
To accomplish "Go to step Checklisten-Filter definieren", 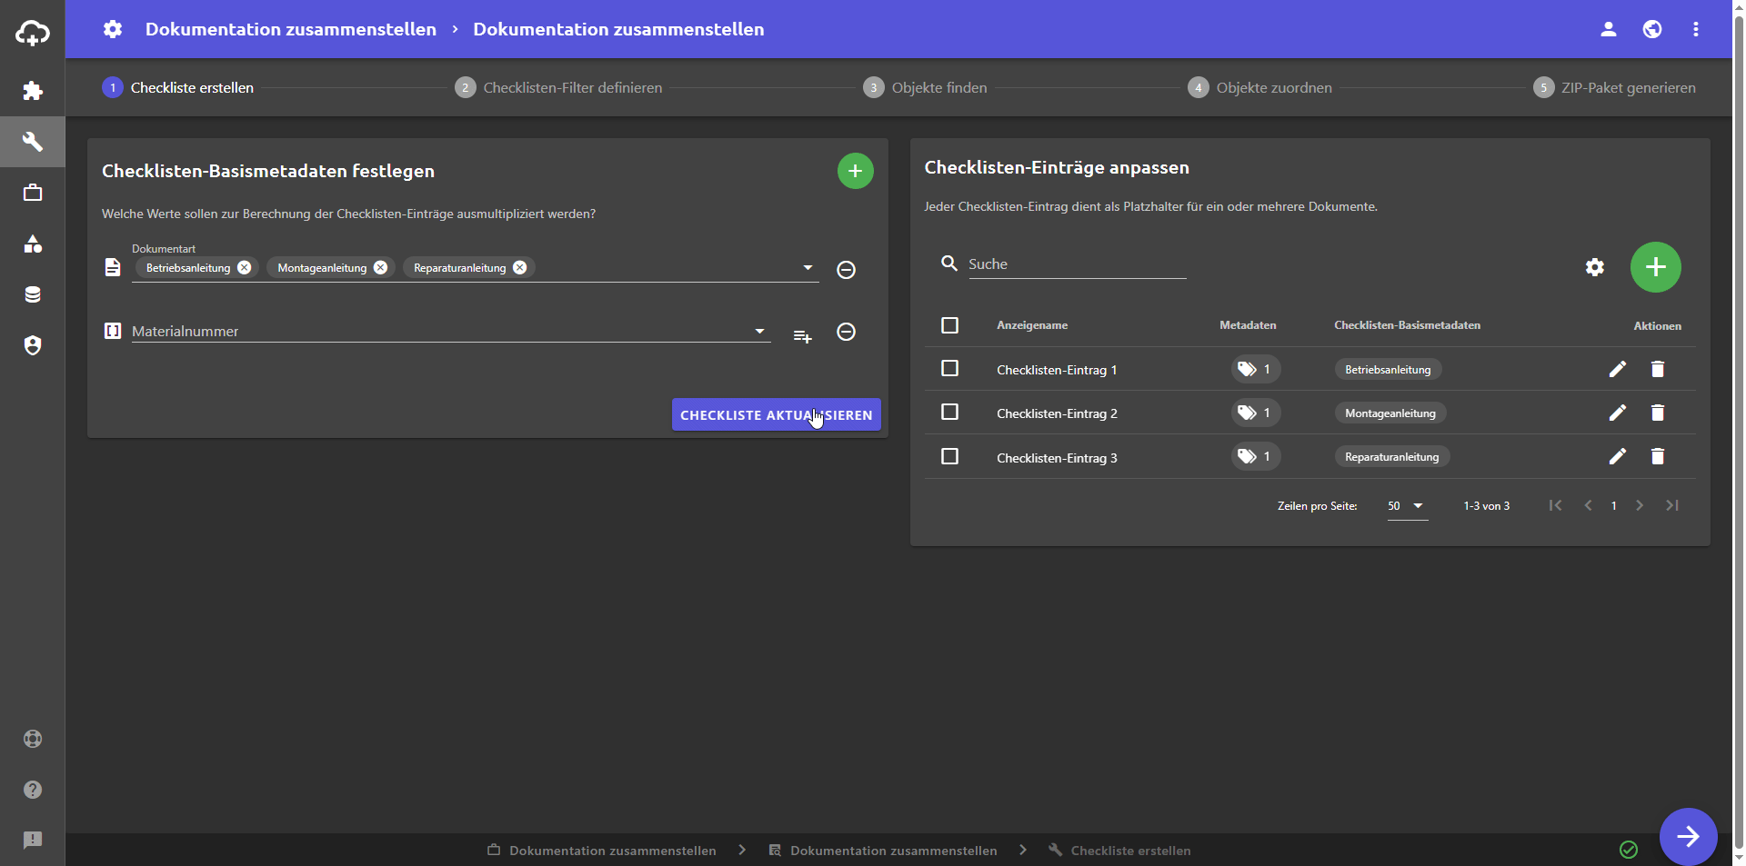I will 572,88.
